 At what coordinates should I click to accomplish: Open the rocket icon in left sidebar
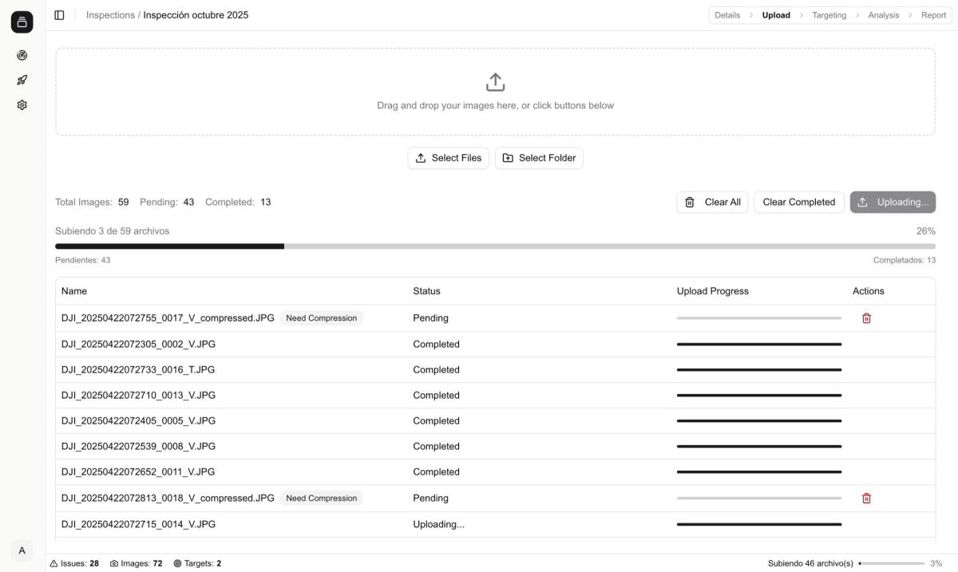click(x=22, y=80)
